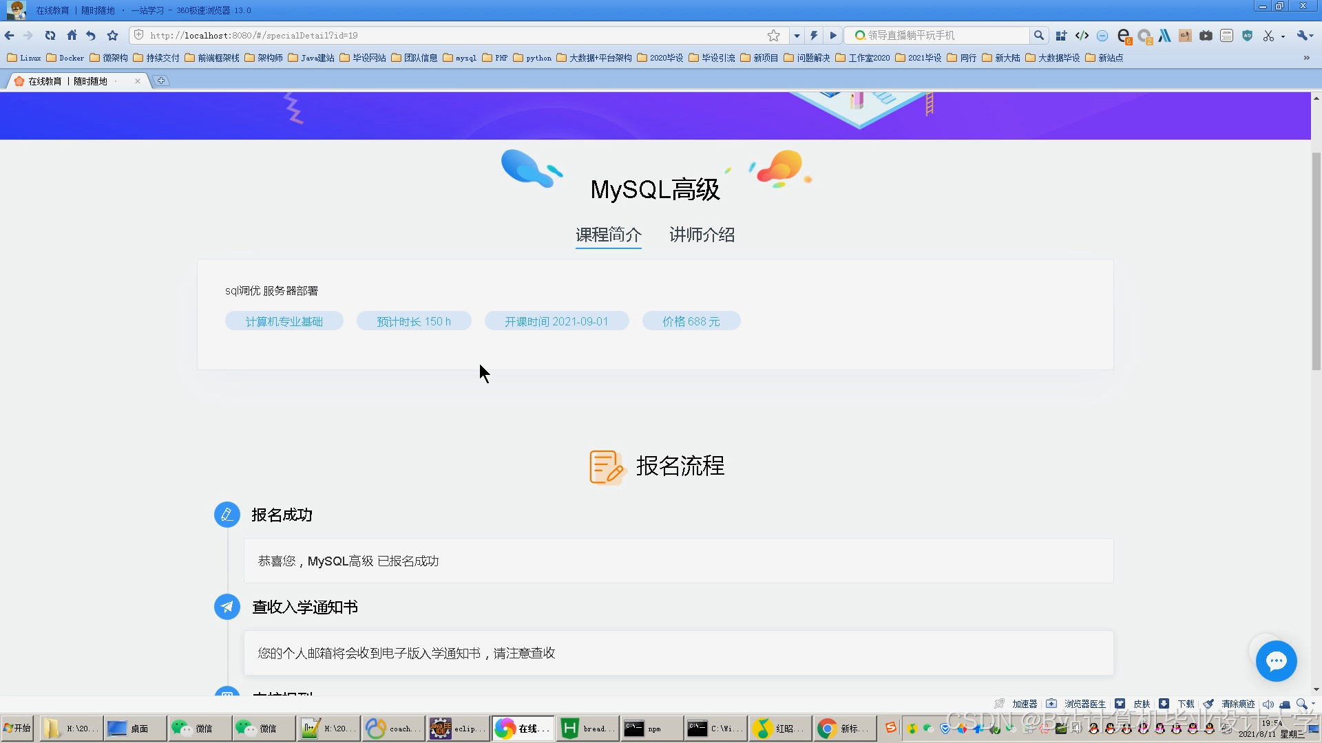Click the browser Back arrow
This screenshot has width=1322, height=743.
click(9, 35)
